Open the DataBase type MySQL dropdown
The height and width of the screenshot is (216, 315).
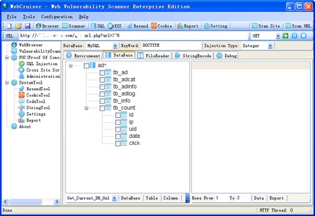tap(115, 46)
